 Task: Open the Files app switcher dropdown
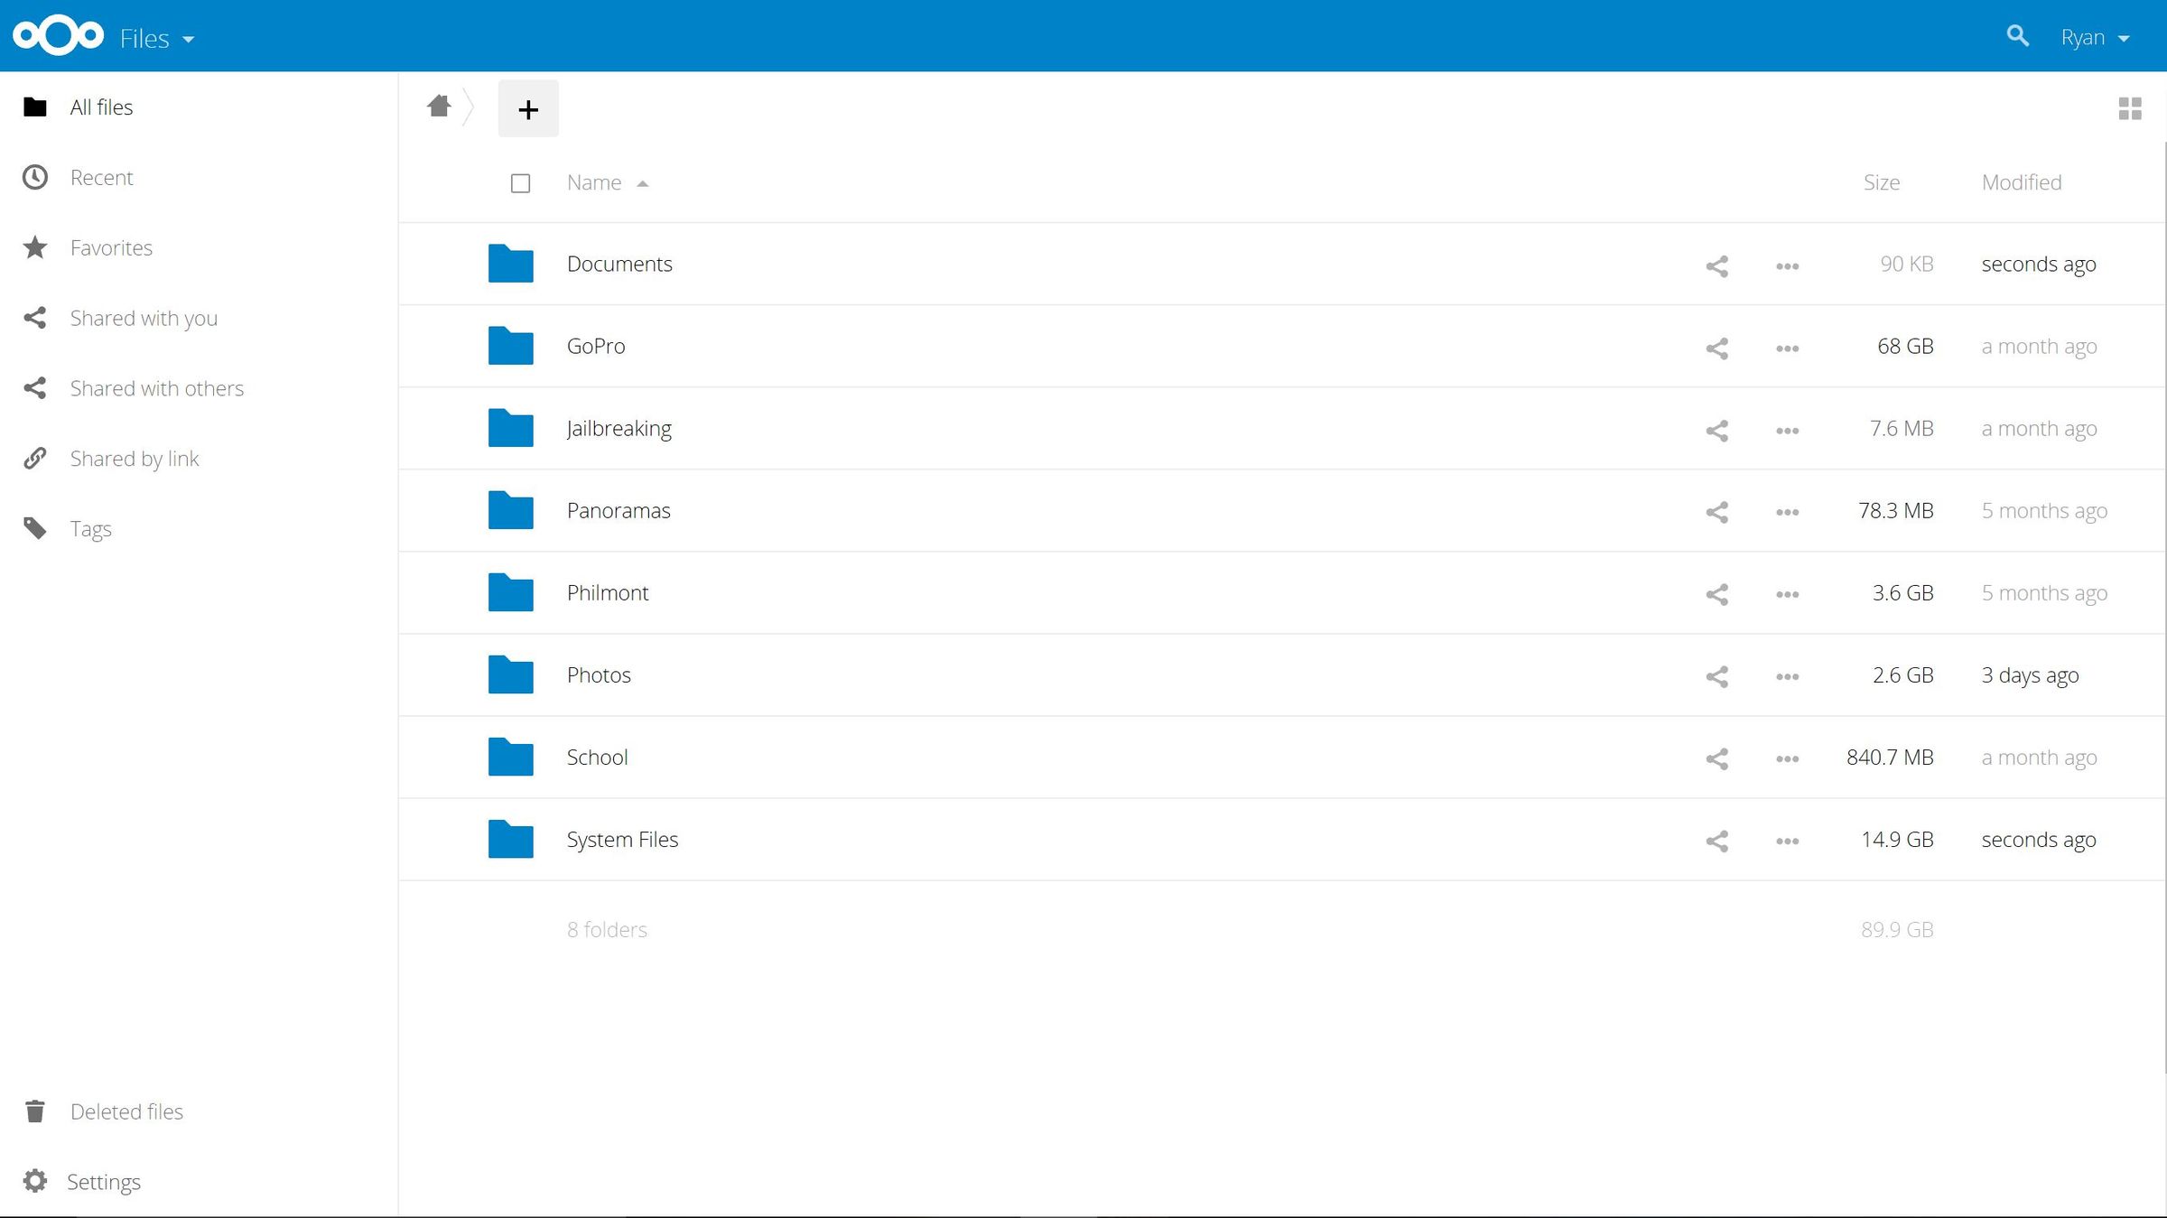click(155, 37)
